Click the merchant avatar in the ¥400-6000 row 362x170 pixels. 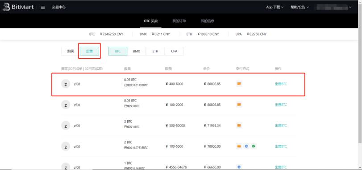(x=66, y=84)
